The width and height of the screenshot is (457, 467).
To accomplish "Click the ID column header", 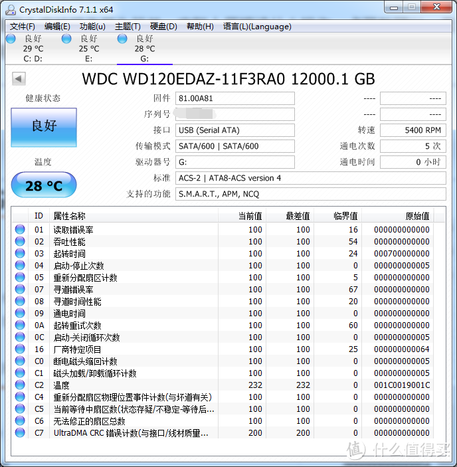I will coord(39,216).
